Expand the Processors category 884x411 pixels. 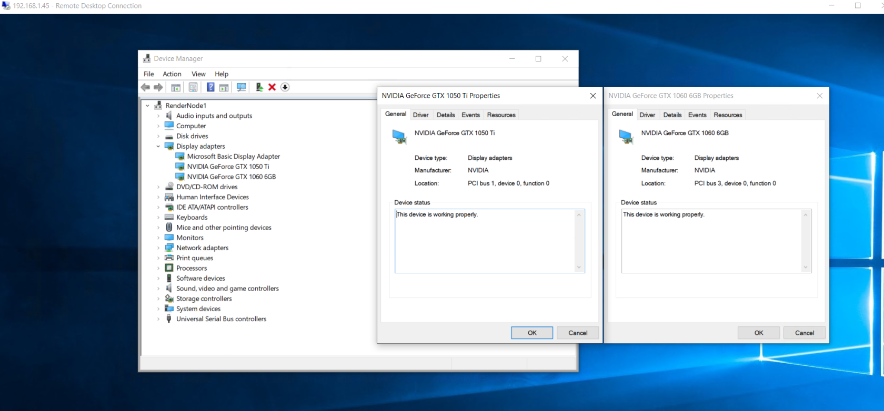158,269
